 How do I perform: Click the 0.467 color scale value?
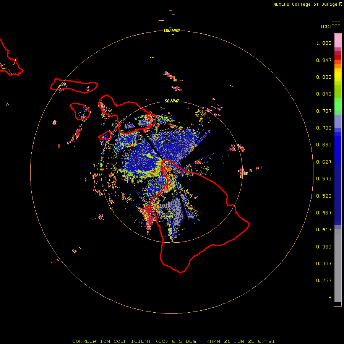click(324, 213)
